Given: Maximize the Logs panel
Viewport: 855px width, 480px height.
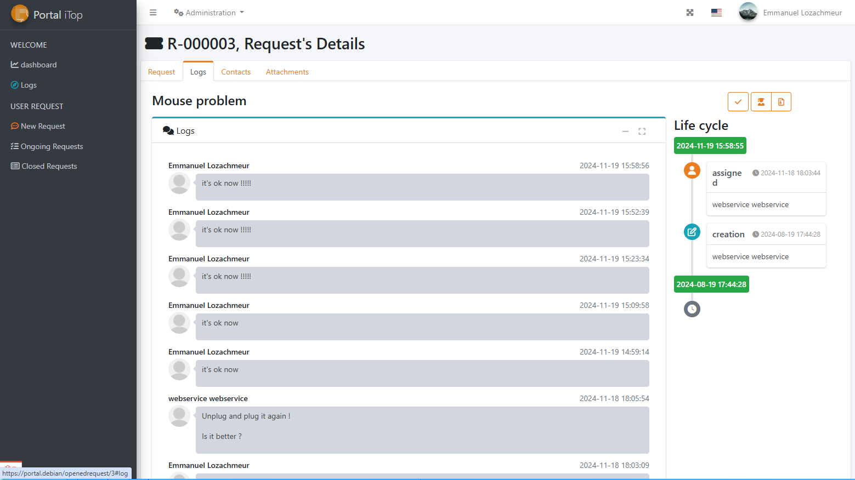Looking at the screenshot, I should pos(642,132).
